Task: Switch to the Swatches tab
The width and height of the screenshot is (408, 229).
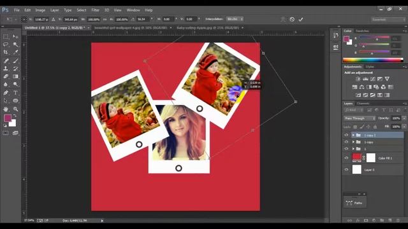Action: pos(362,31)
